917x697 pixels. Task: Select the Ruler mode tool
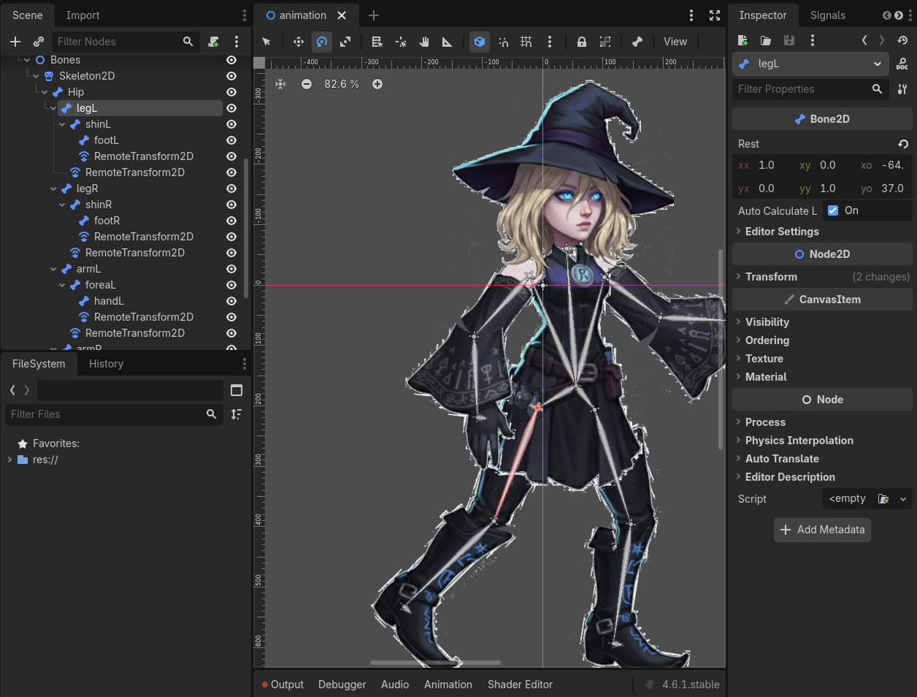pos(448,42)
